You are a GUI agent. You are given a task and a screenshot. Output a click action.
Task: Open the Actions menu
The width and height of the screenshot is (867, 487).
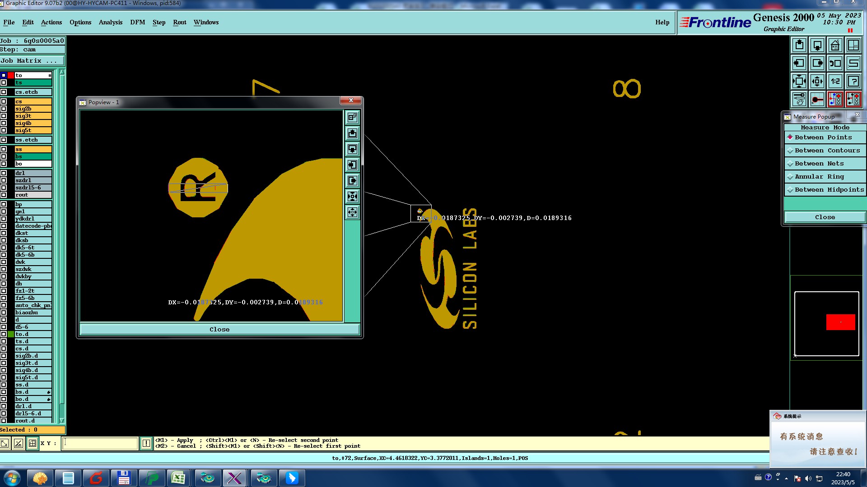click(x=51, y=22)
